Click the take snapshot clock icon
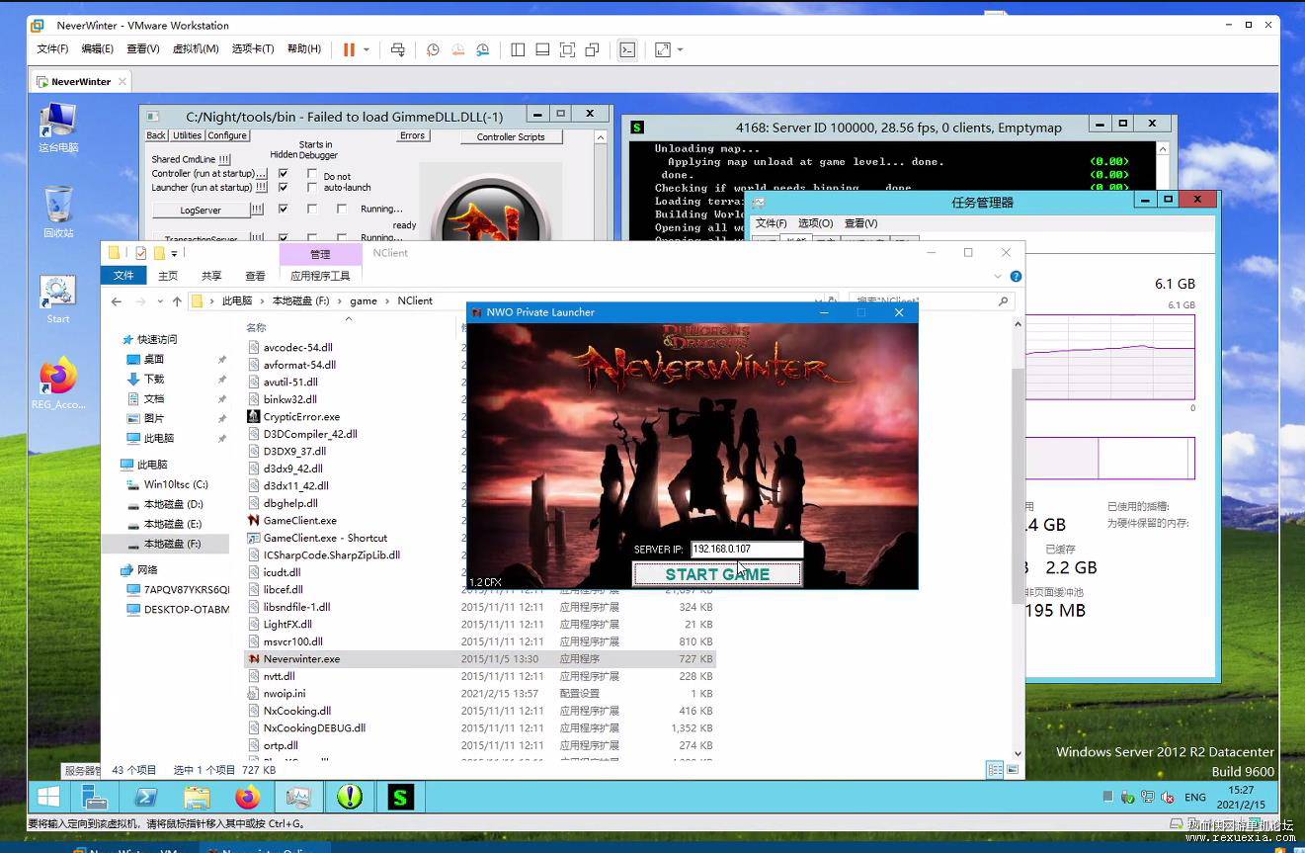The image size is (1305, 853). (433, 49)
